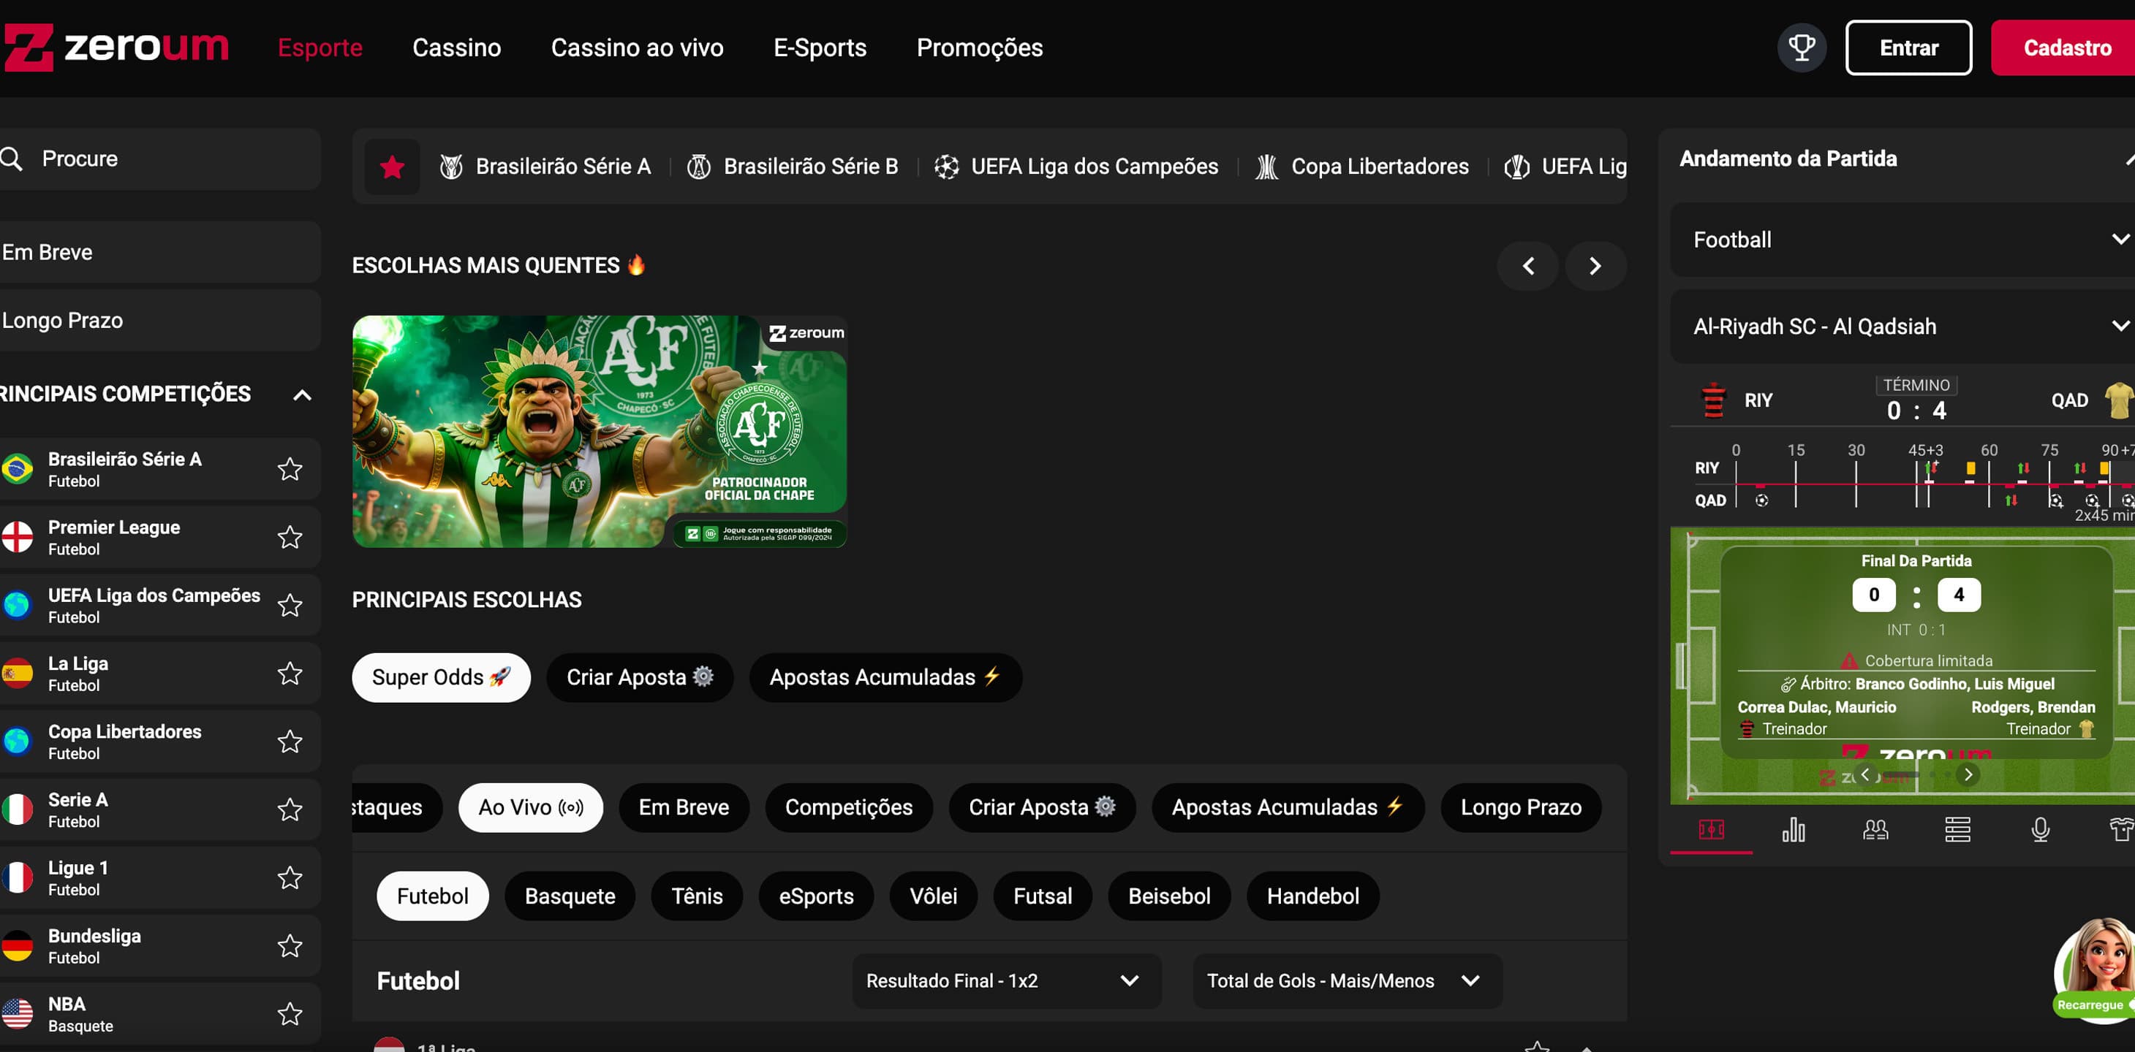Click the Cadastro button
Viewport: 2135px width, 1052px height.
[2064, 48]
